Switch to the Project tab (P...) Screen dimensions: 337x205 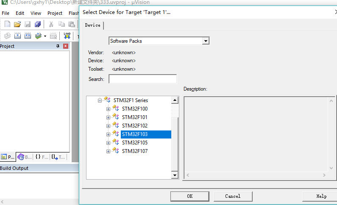[8, 157]
